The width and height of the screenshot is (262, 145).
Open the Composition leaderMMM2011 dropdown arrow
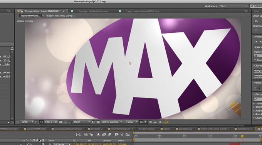(64, 11)
